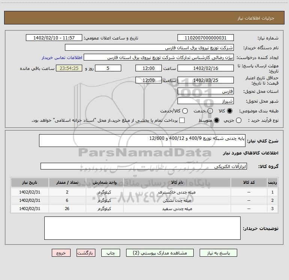Click the response deadline date 1402/02/16

pos(206,68)
